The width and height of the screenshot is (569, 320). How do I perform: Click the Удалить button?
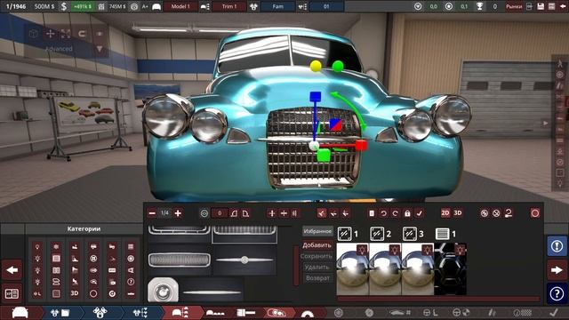click(x=317, y=267)
